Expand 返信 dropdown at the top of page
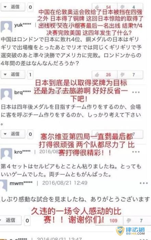 pyautogui.click(x=13, y=7)
